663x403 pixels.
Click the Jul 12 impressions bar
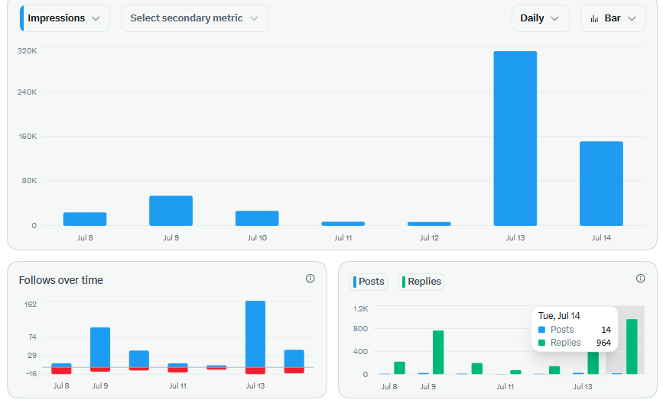(x=429, y=224)
